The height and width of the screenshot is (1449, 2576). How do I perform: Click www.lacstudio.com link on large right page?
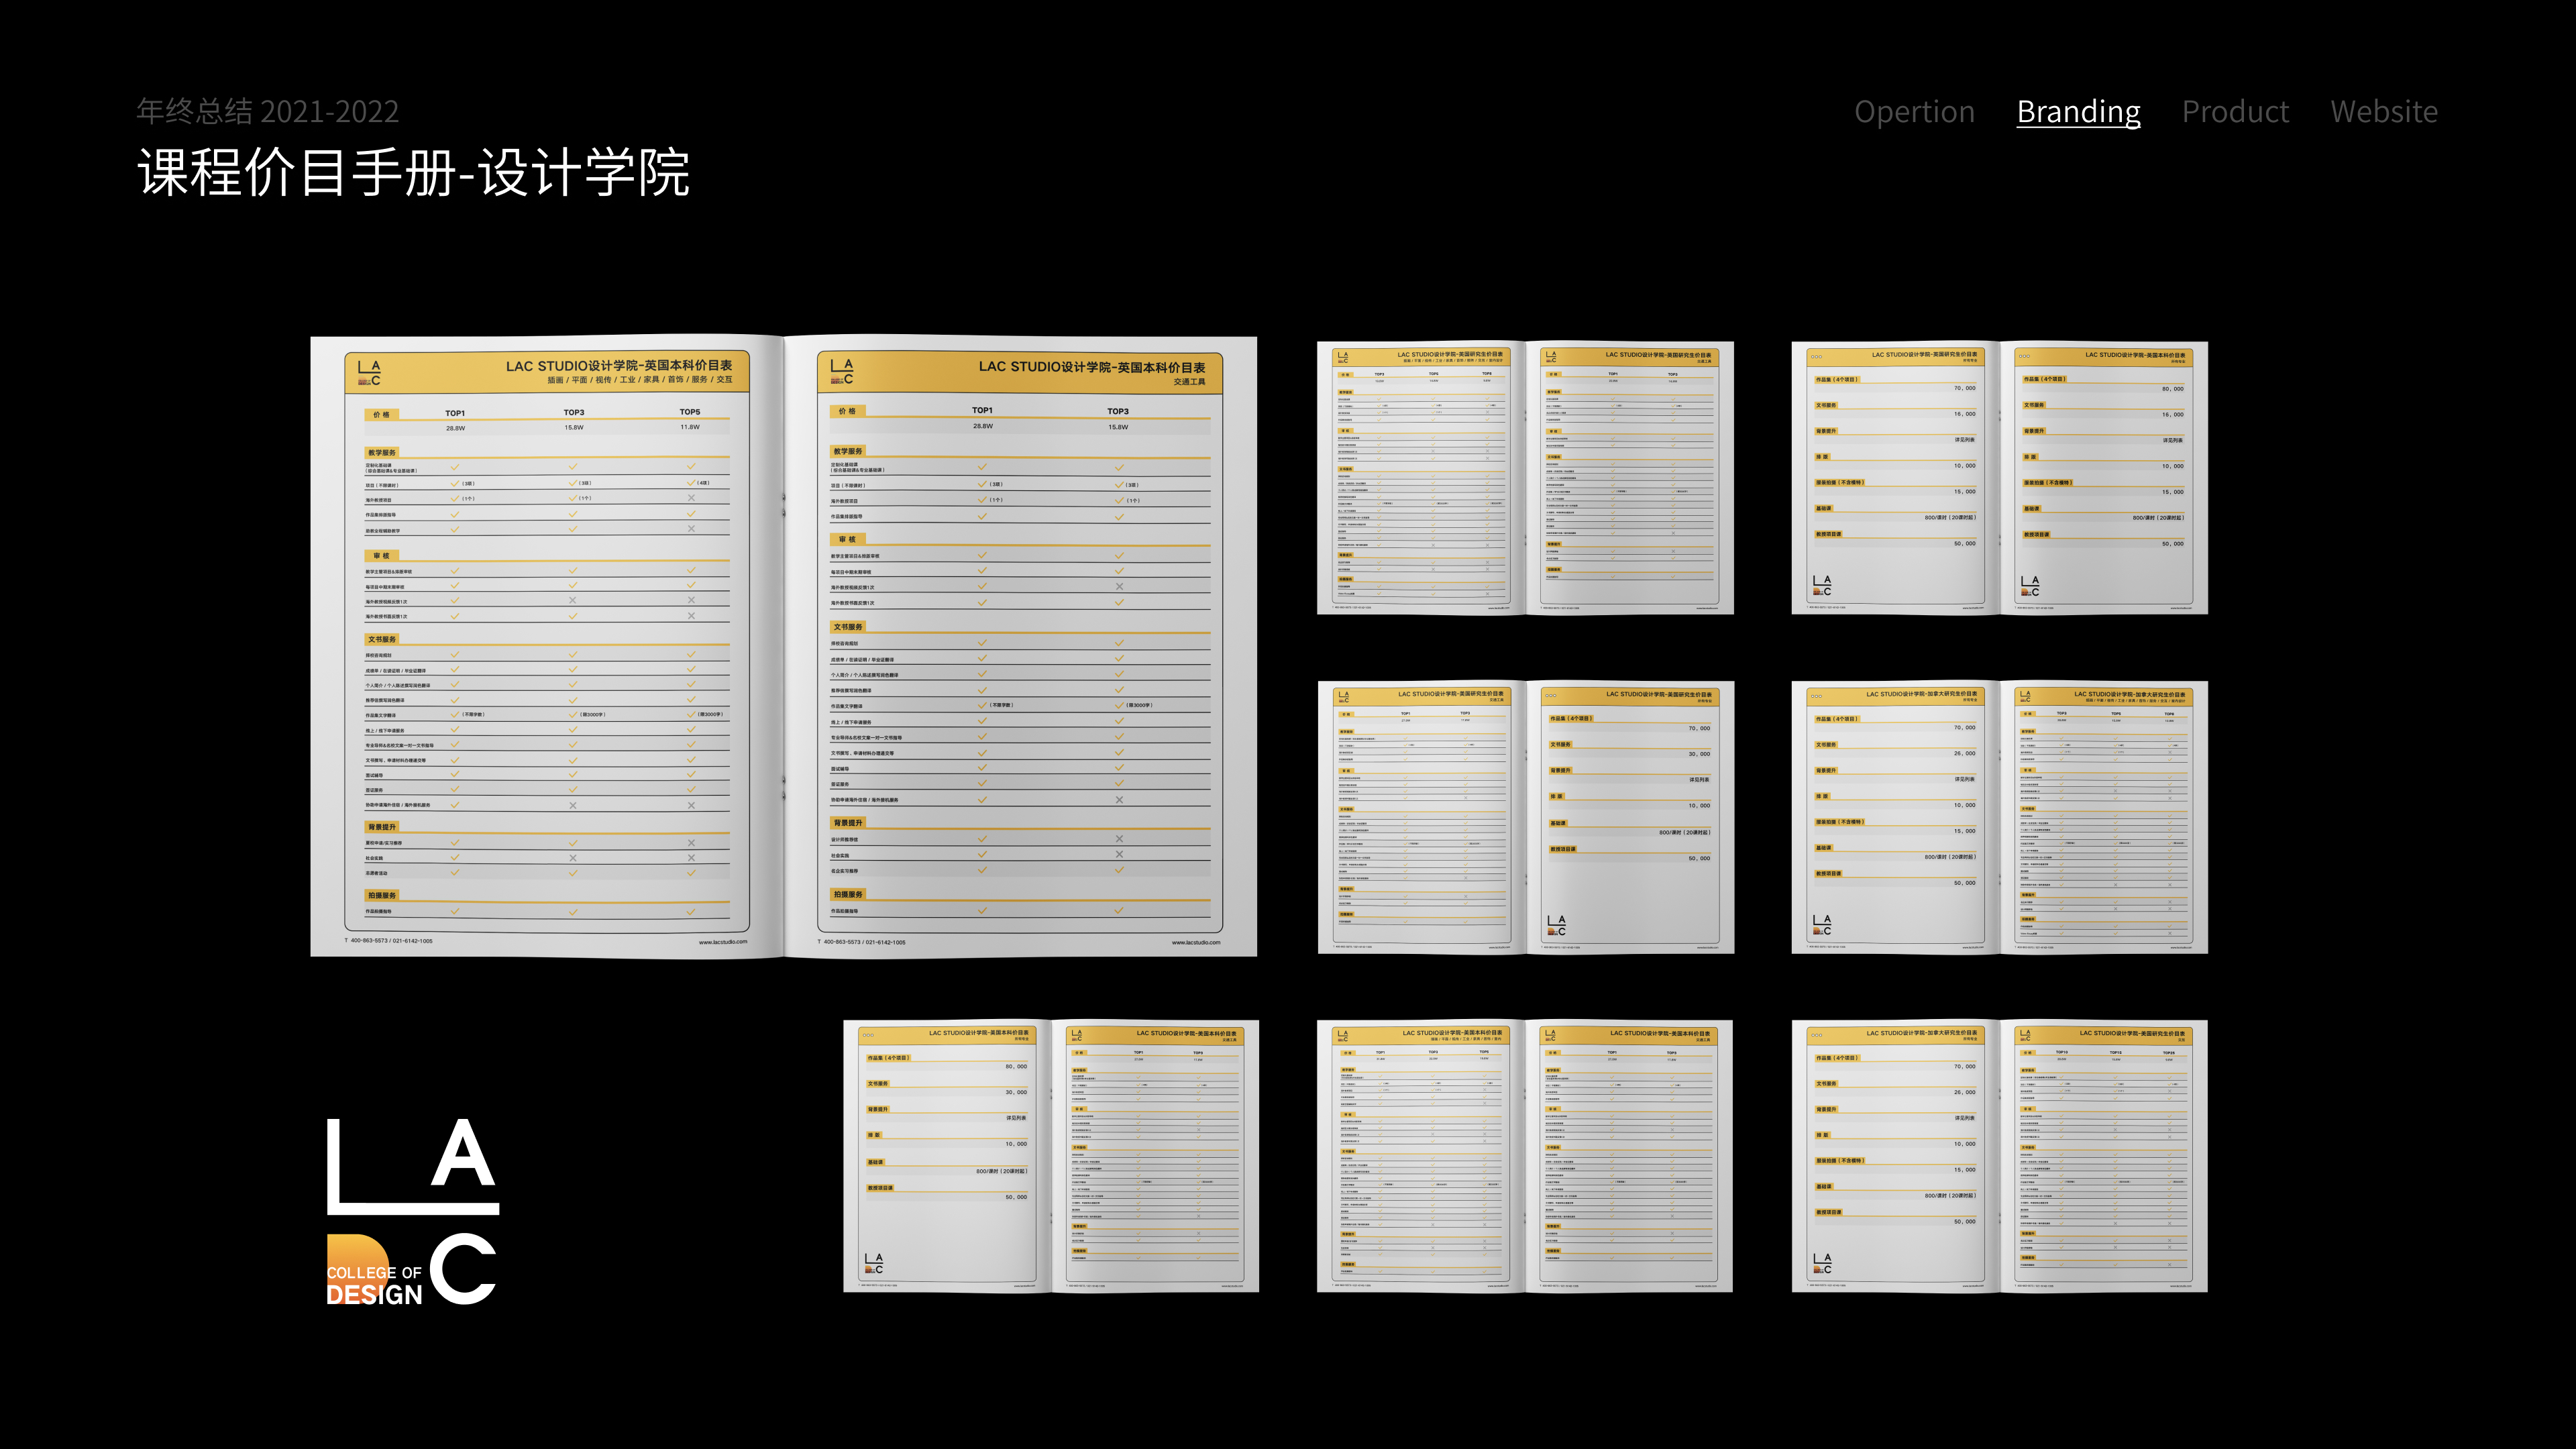[1195, 942]
